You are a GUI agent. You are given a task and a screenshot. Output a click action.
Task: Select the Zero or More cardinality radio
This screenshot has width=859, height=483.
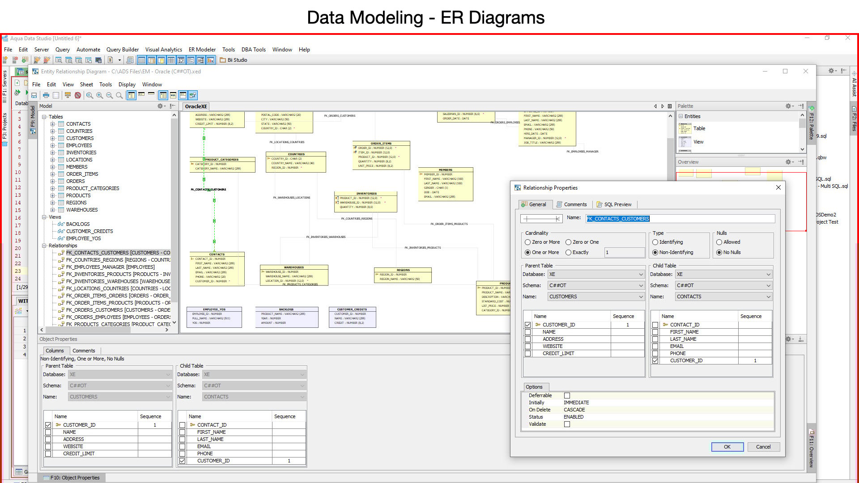point(527,242)
